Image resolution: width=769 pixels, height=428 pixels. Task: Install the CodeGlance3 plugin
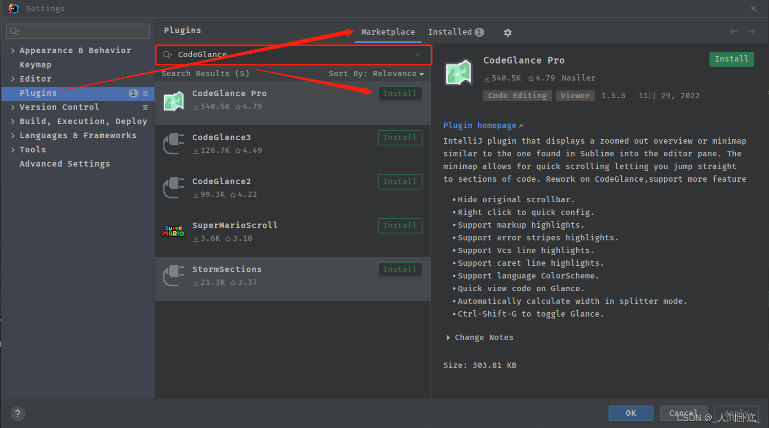click(400, 138)
